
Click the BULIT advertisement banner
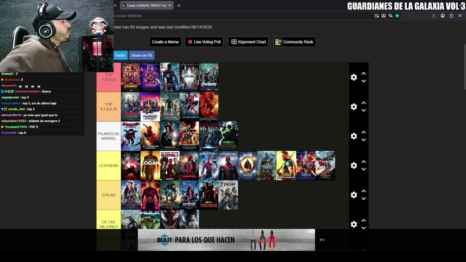226,240
